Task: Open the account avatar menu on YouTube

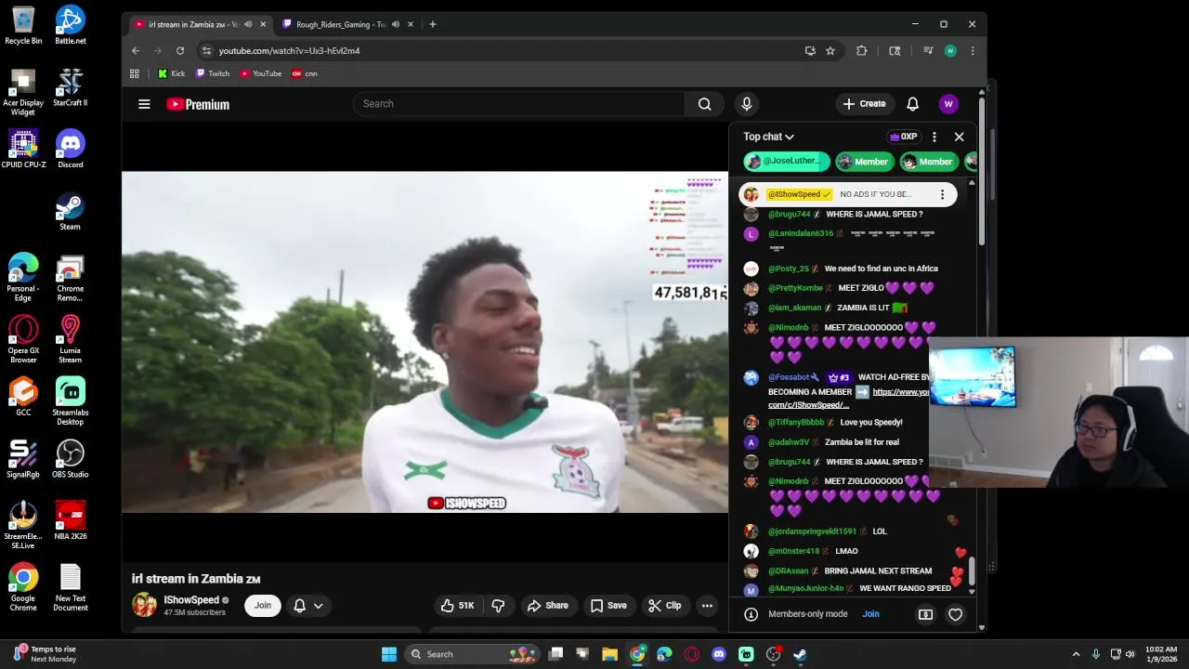Action: tap(947, 104)
